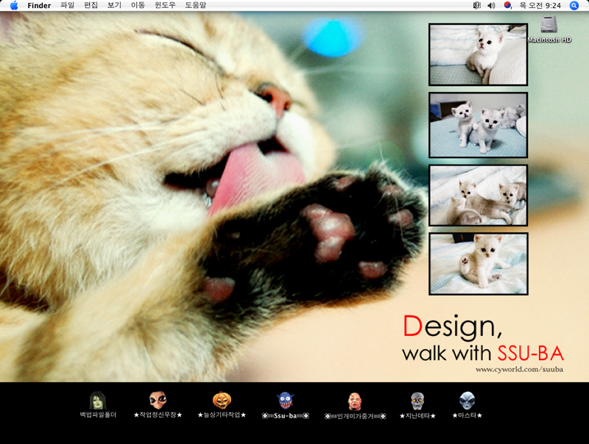Open the 도움말 help menu

coord(195,5)
